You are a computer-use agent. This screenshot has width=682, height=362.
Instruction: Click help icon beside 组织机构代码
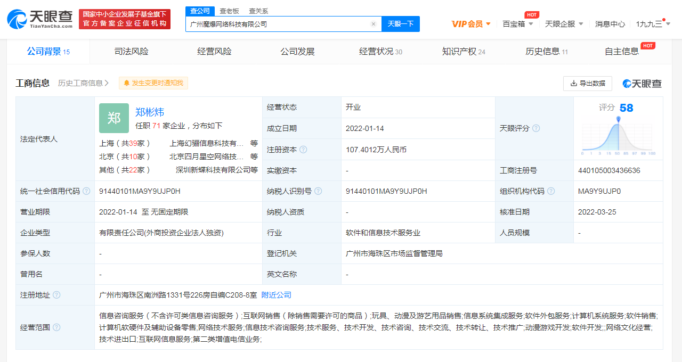click(551, 191)
